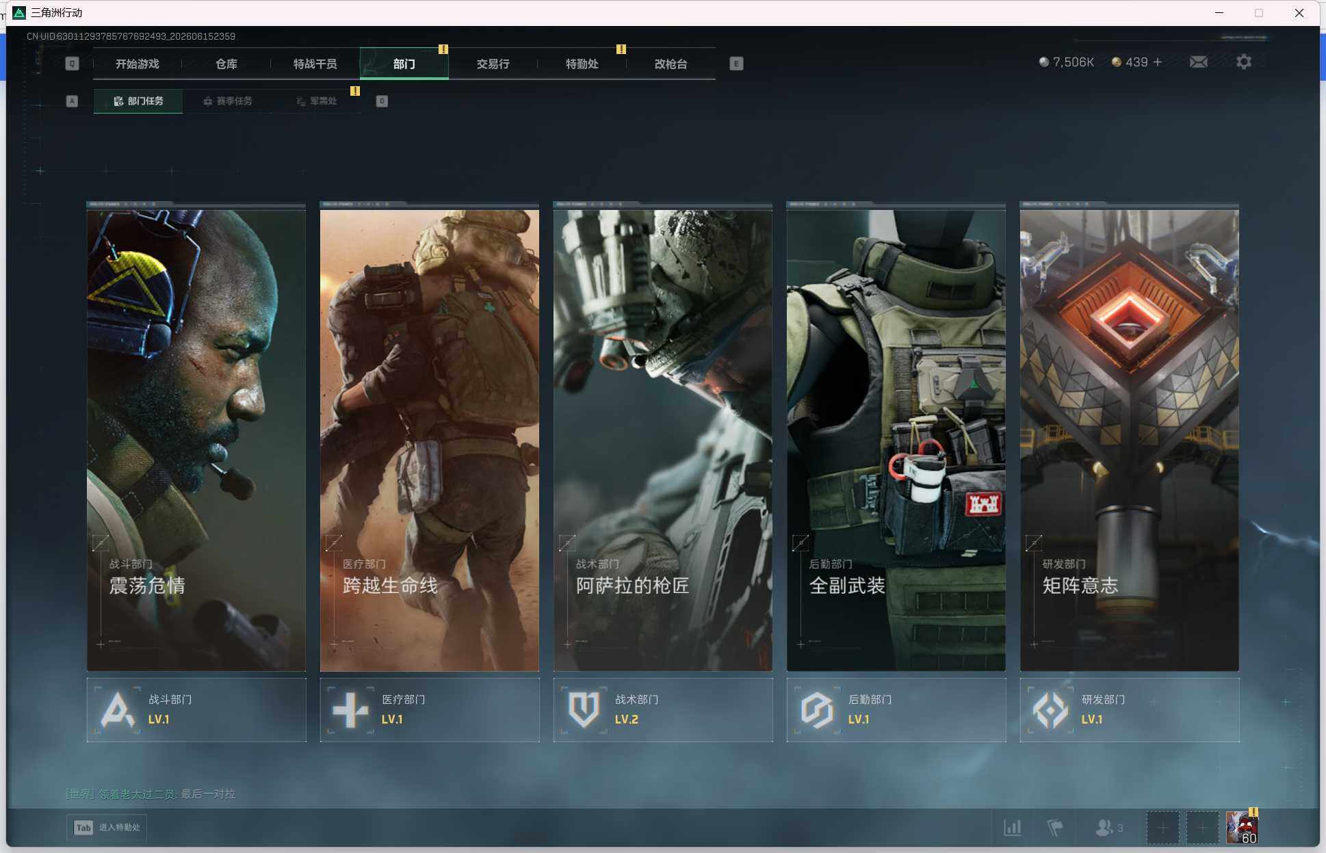Viewport: 1326px width, 853px height.
Task: Go to the 交易行 tab
Action: click(x=493, y=64)
